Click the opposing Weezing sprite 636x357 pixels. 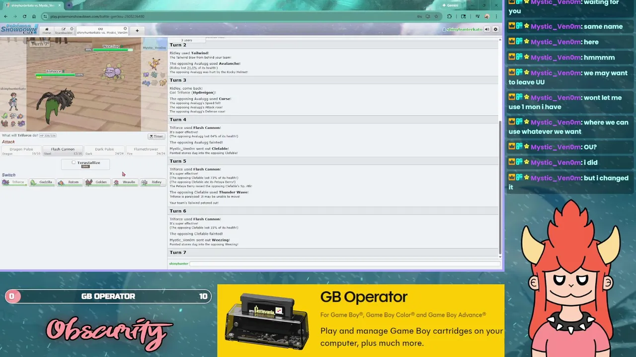112,71
